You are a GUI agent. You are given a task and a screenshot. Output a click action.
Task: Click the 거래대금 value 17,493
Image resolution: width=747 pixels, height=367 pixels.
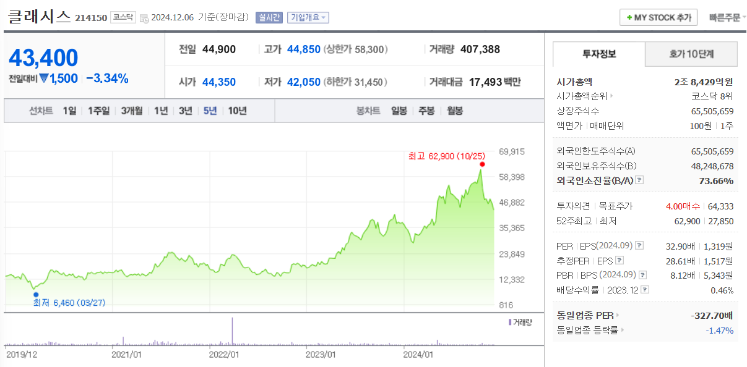click(x=485, y=82)
